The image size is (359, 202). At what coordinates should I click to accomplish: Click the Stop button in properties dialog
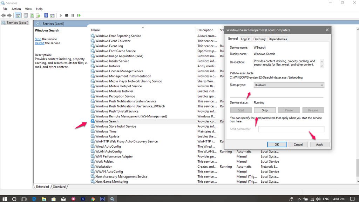(265, 110)
